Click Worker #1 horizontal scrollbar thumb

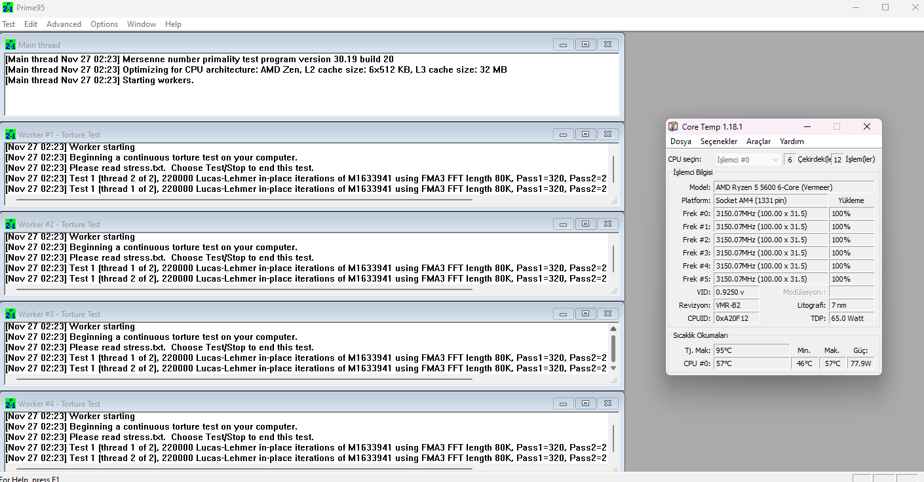(x=244, y=199)
